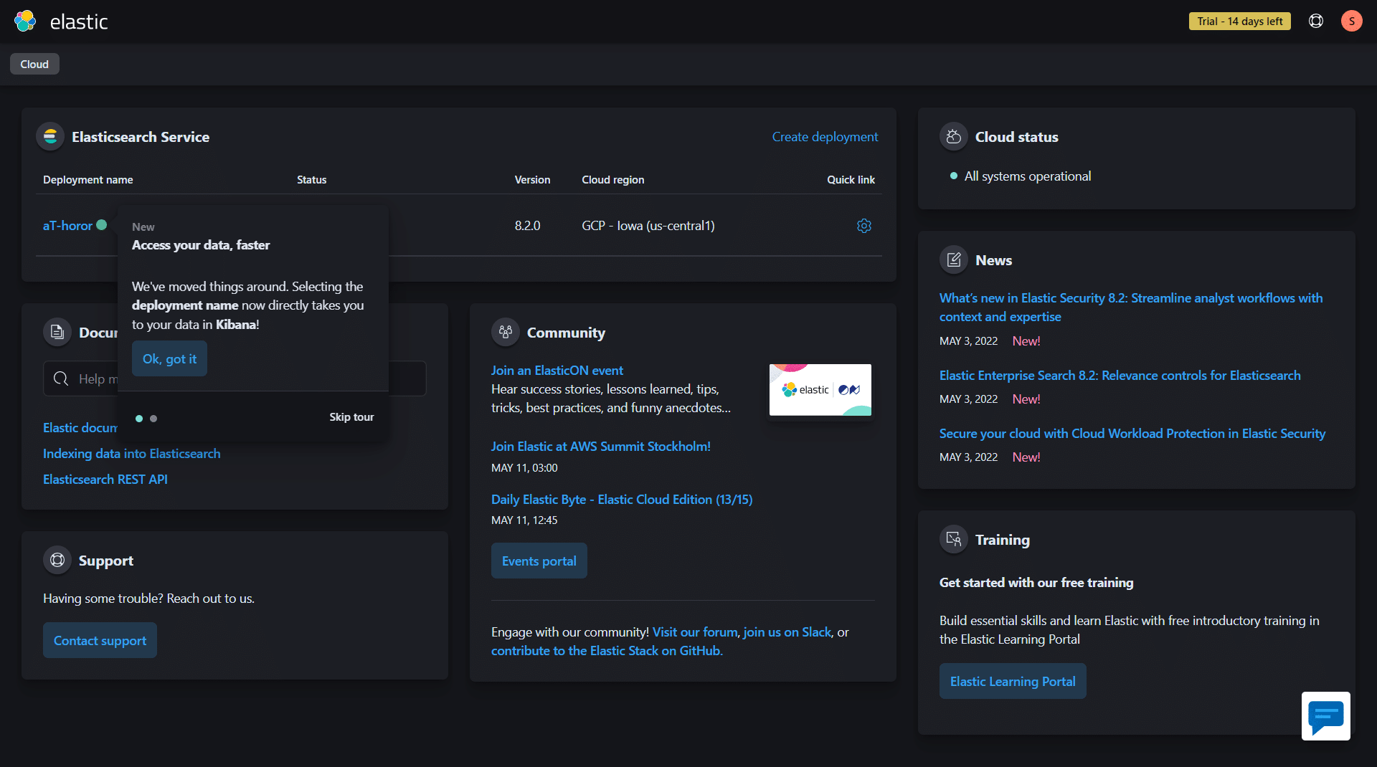Click the Elastic logo in header
This screenshot has width=1377, height=767.
pyautogui.click(x=60, y=22)
